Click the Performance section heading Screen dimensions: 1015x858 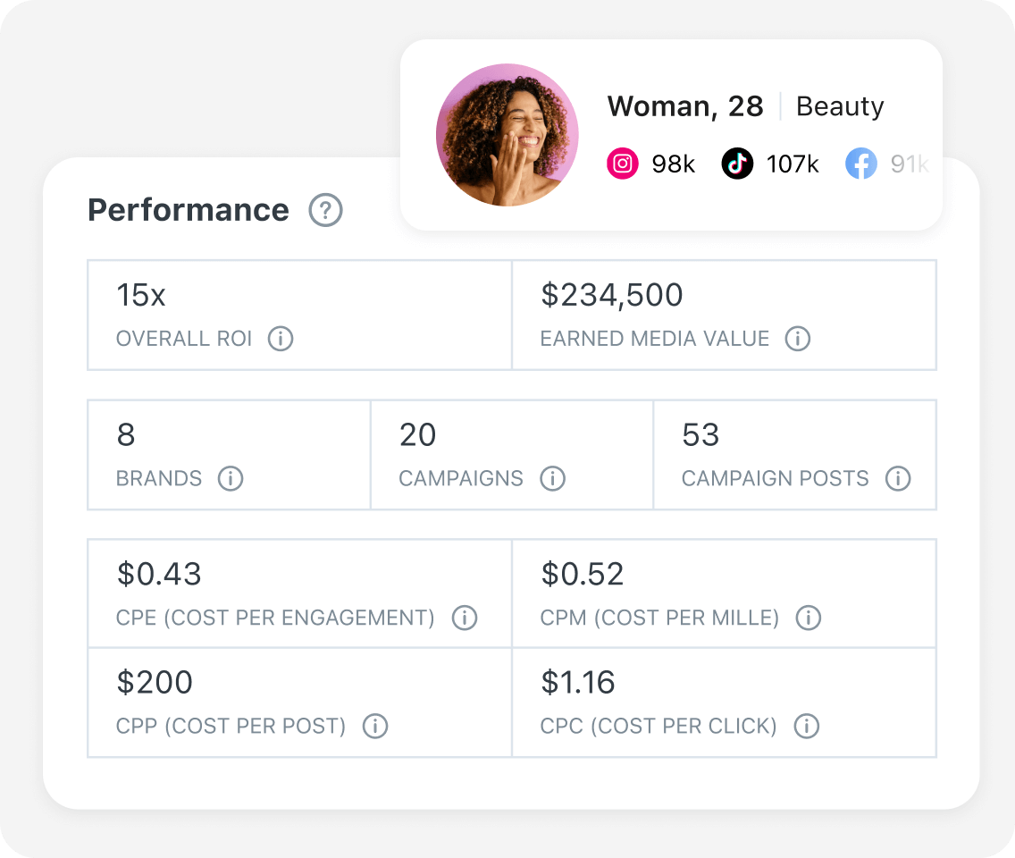coord(189,210)
